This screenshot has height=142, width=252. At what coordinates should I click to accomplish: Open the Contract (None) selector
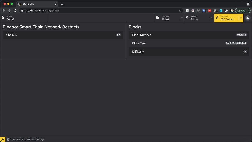click(167, 18)
